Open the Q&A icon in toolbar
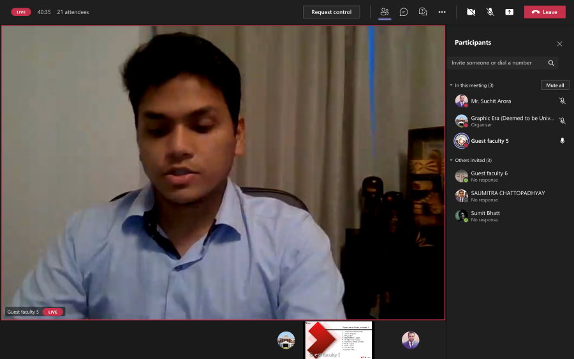 pyautogui.click(x=422, y=12)
